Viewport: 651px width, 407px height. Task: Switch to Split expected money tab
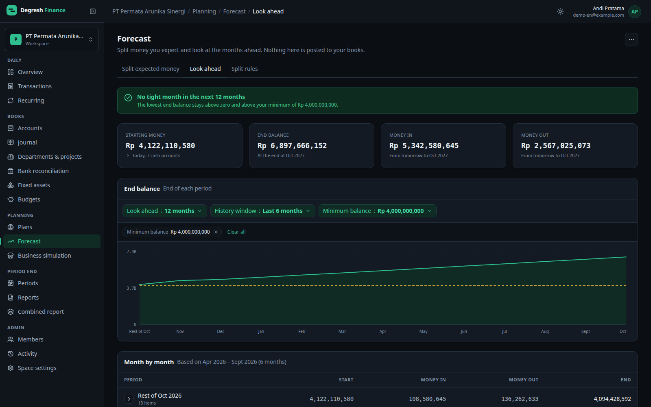click(151, 69)
